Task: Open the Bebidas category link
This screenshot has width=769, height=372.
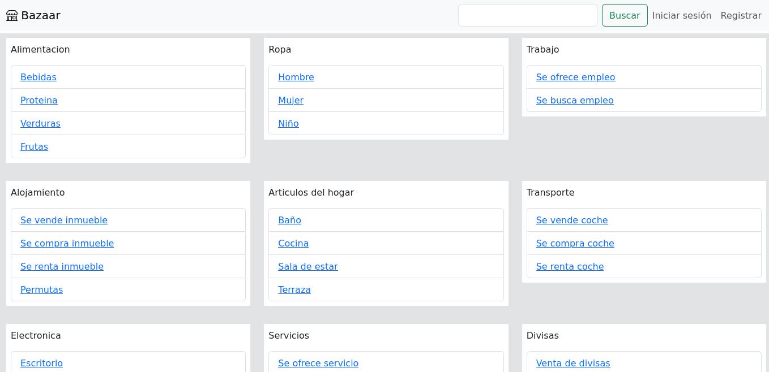Action: 38,77
